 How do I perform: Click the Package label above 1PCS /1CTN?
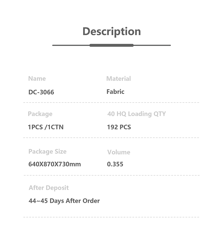coord(40,114)
